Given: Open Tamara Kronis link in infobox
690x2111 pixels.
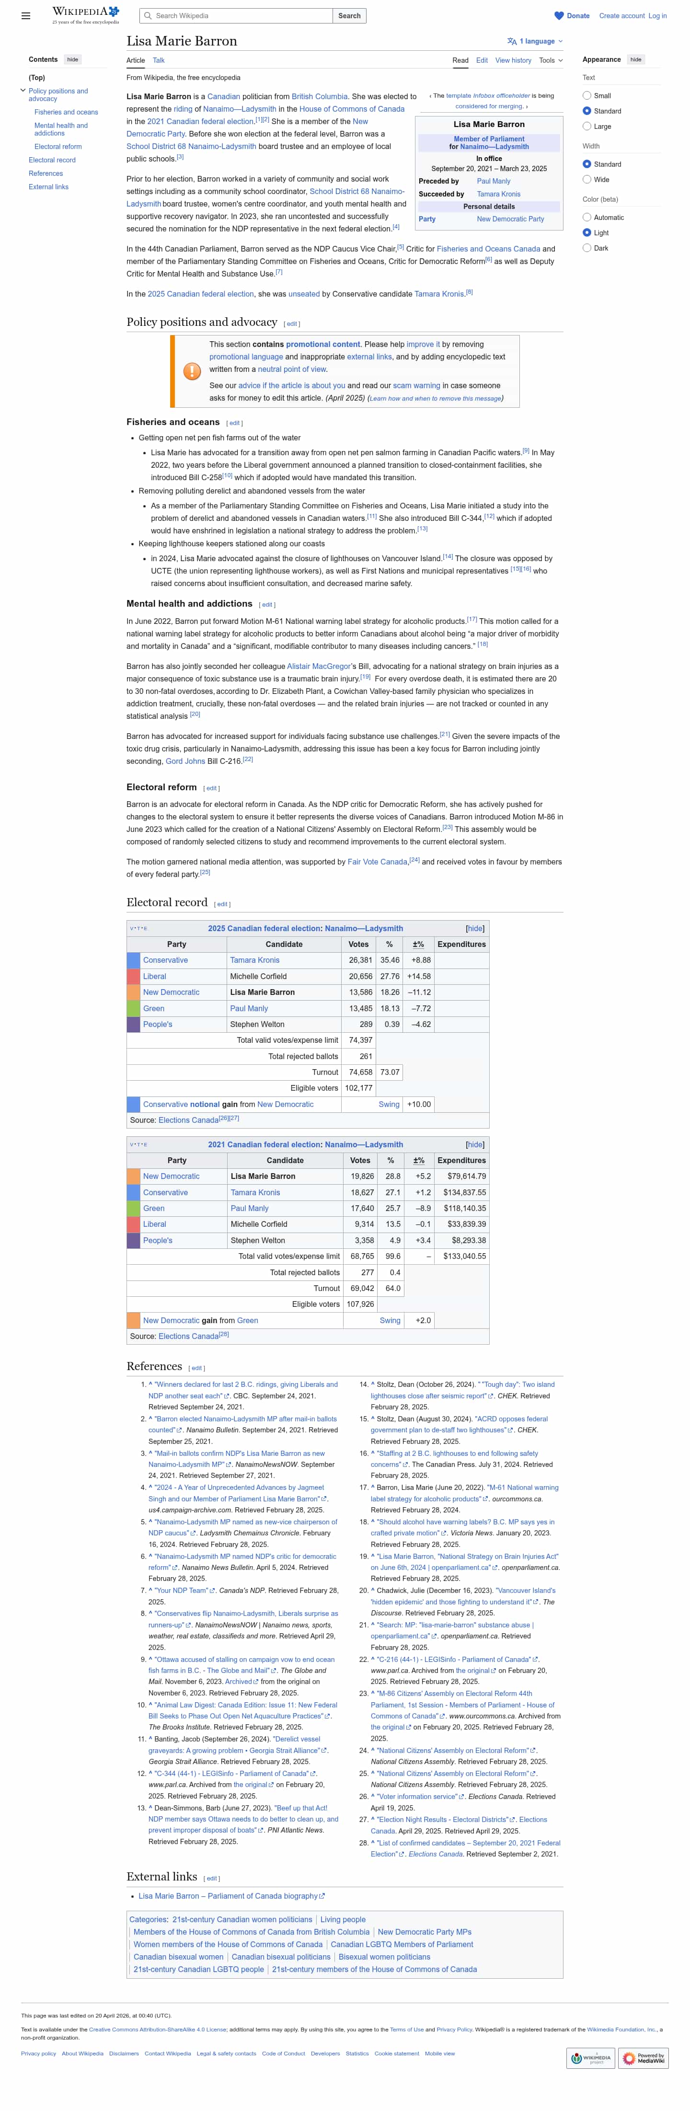Looking at the screenshot, I should tap(498, 194).
